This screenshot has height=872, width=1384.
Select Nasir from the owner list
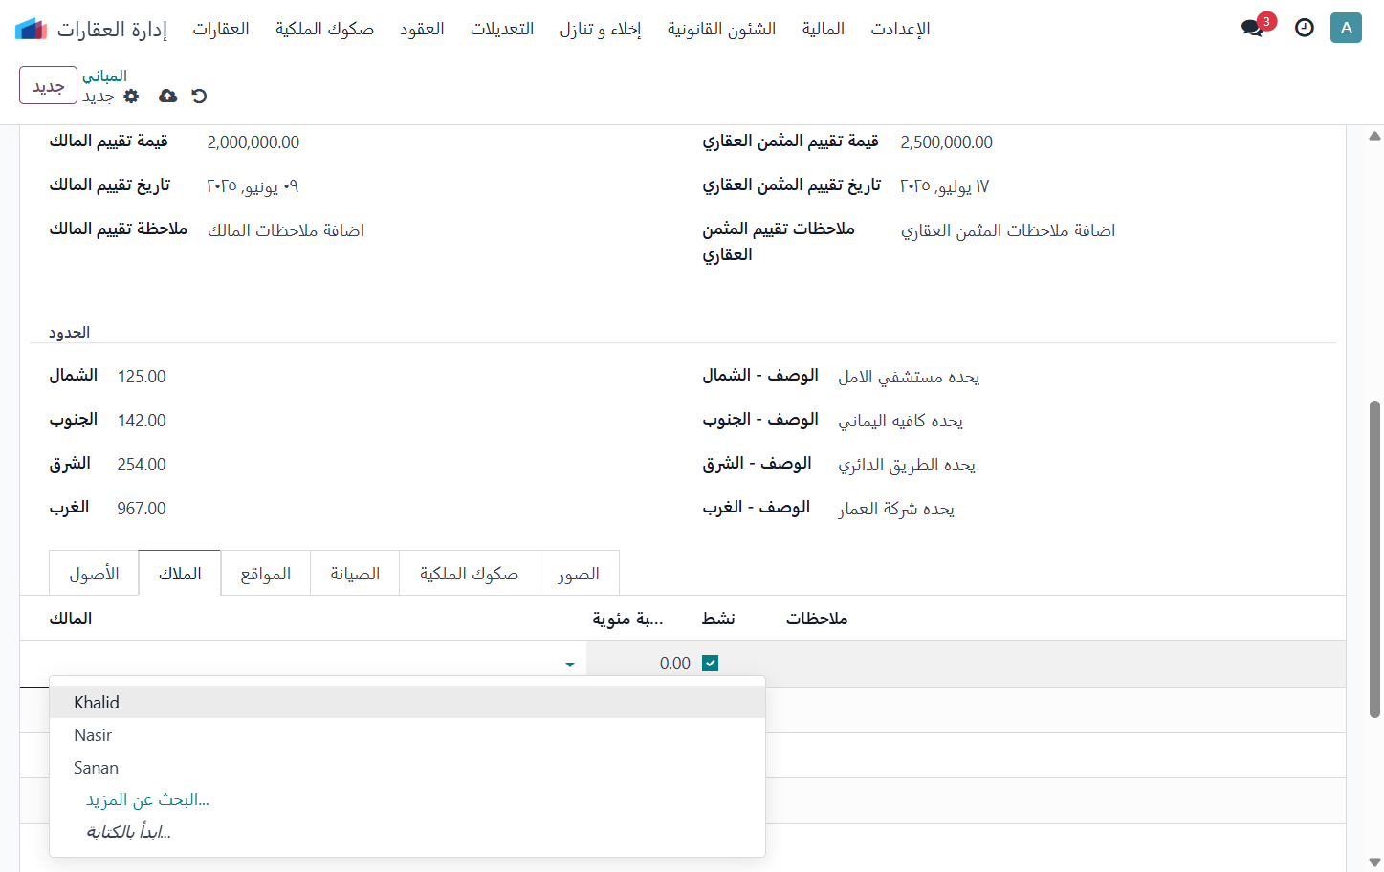[x=407, y=734]
